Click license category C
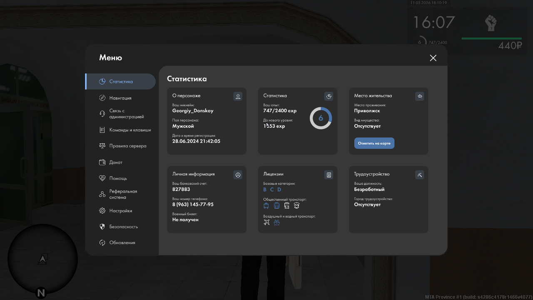 [x=272, y=190]
